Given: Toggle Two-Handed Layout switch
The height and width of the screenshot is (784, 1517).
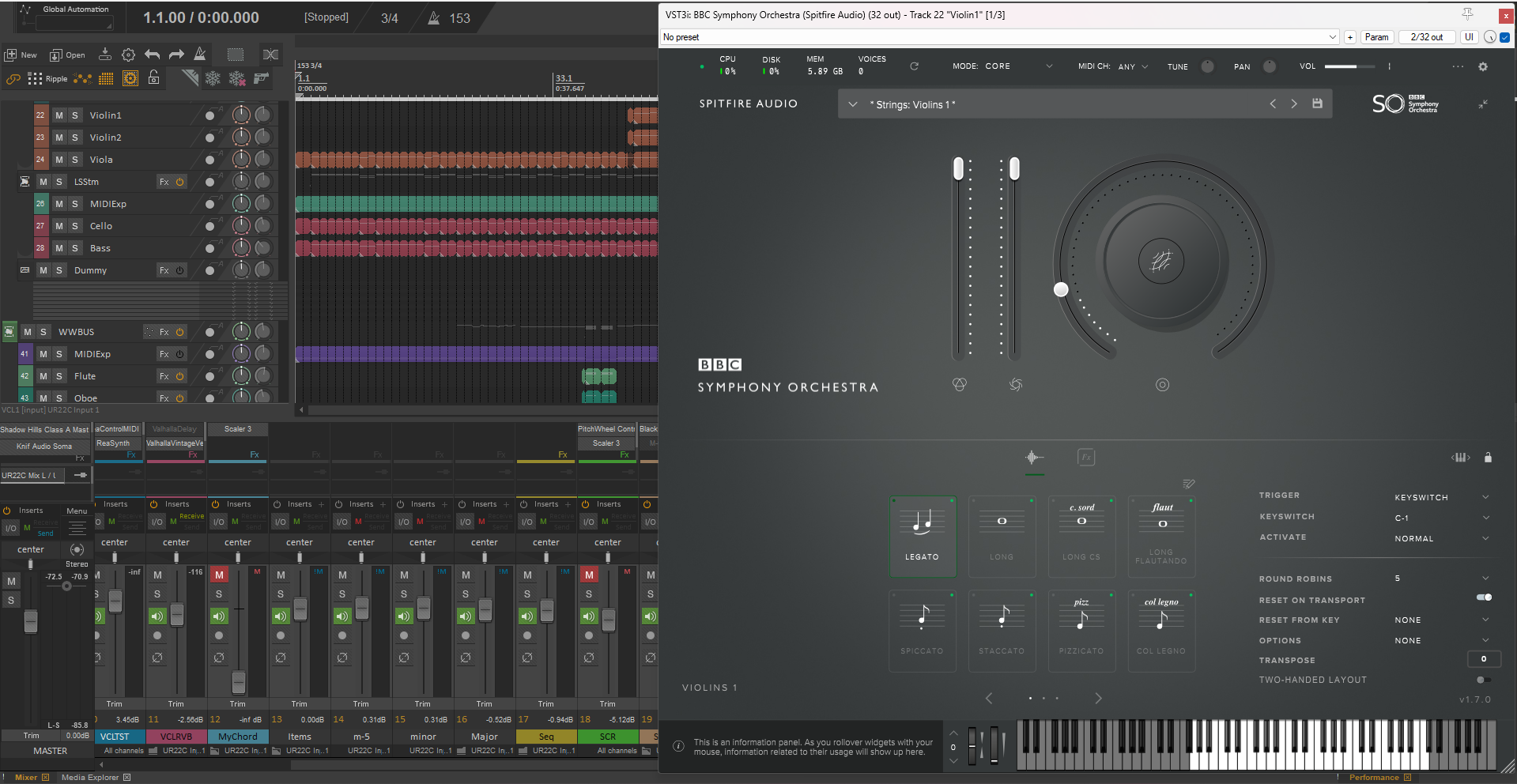Looking at the screenshot, I should pyautogui.click(x=1484, y=680).
